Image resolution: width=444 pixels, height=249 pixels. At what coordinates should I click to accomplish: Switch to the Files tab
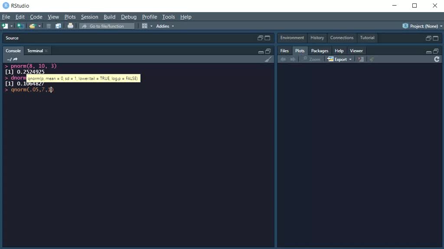coord(284,51)
